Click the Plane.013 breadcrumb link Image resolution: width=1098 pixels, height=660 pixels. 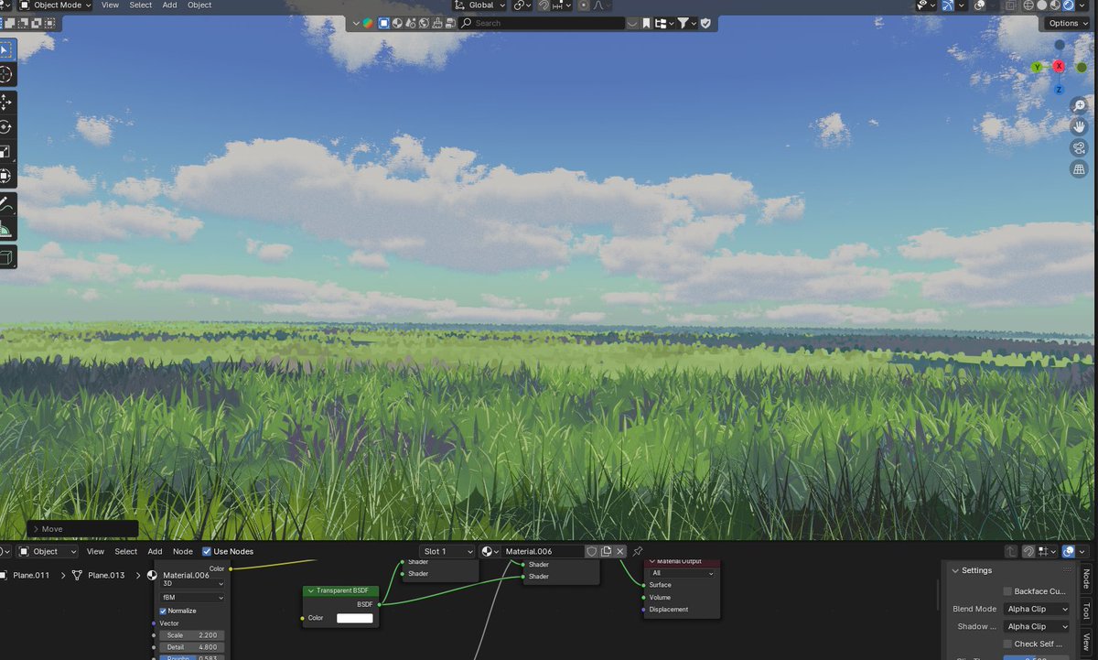pos(108,575)
